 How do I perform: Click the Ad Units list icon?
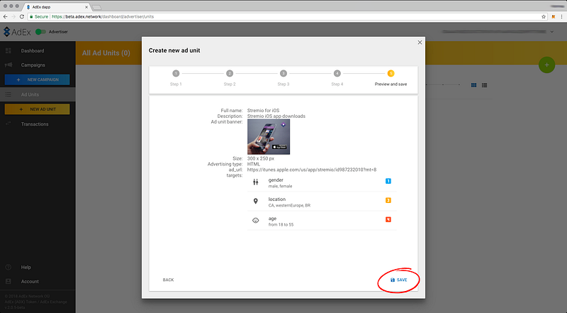[9, 94]
